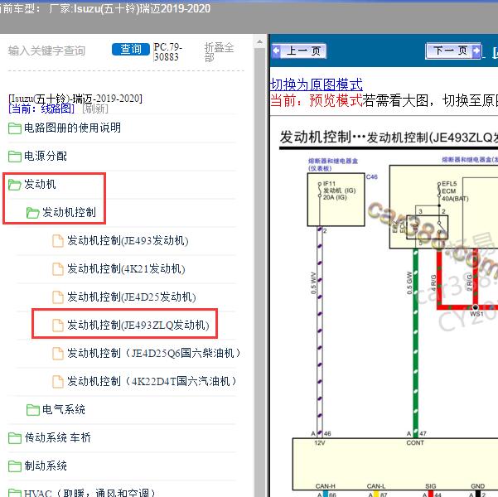Click document icon beside 发动机控制(JE493ZLQ发动机)
498x497 pixels.
(x=57, y=326)
